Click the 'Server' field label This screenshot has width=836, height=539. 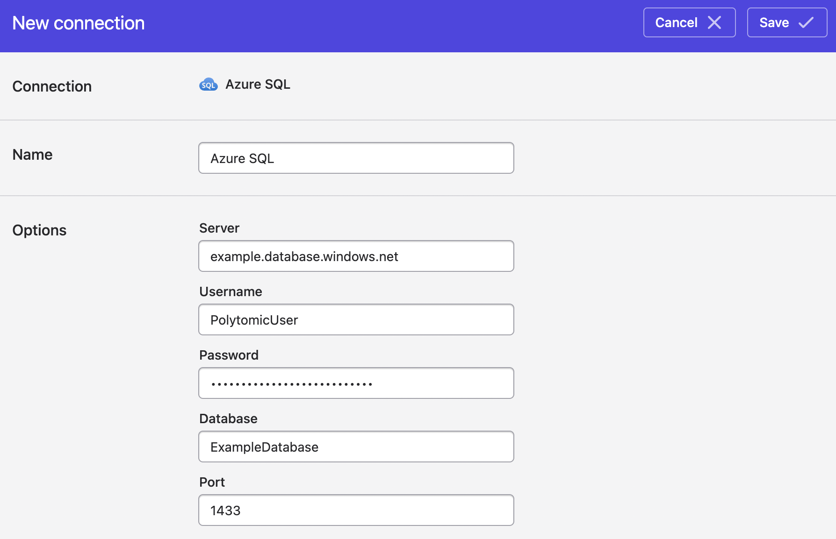[219, 228]
